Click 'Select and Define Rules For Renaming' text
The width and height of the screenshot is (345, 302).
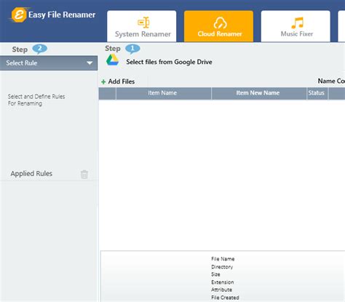click(36, 100)
